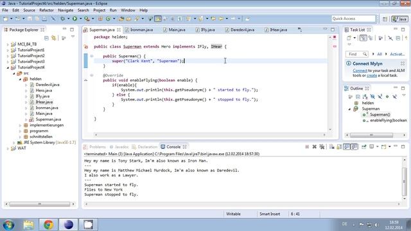Image resolution: width=411 pixels, height=231 pixels.
Task: Open the Source menu
Action: tap(29, 10)
